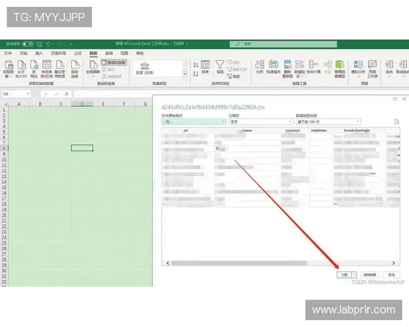Click the 从文本/CSV import icon
The image size is (409, 327).
coord(20,67)
